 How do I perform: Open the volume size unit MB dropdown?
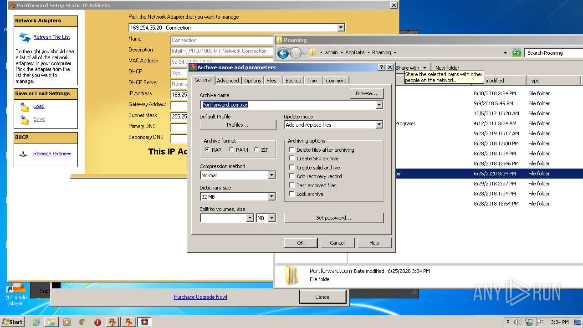pos(271,218)
